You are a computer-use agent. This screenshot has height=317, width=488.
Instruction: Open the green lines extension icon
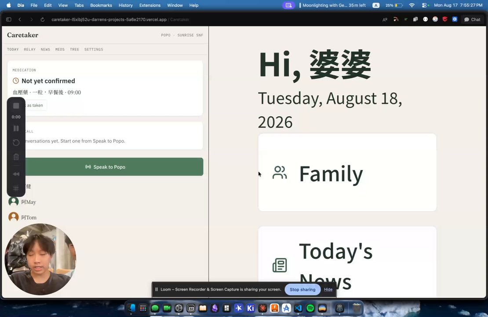[x=405, y=19]
